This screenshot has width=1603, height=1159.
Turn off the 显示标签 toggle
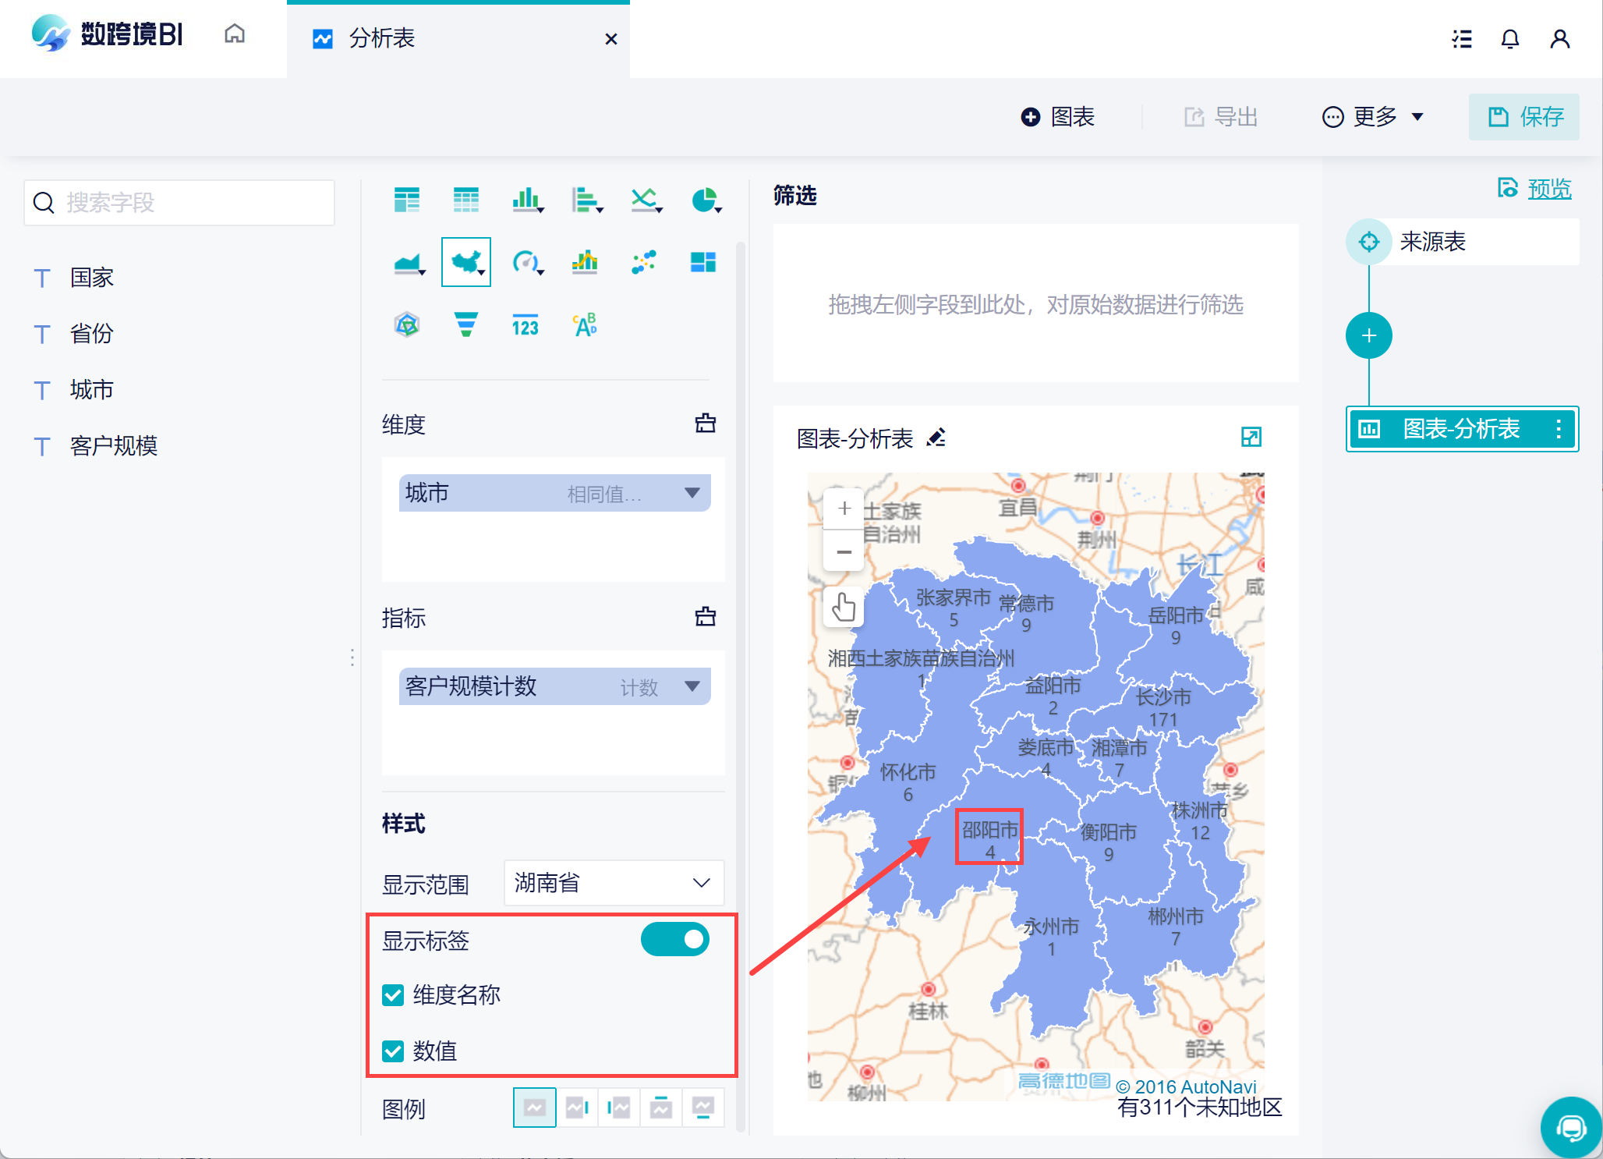(674, 940)
